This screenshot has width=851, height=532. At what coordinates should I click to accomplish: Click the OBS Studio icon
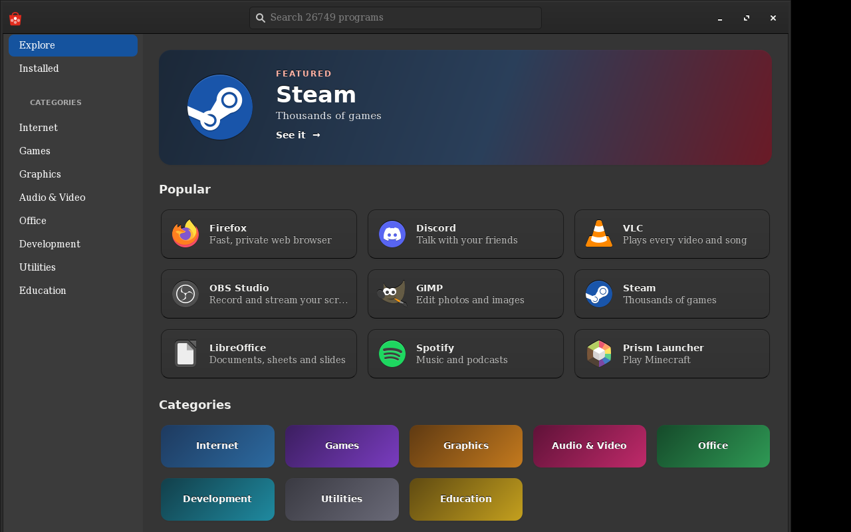click(185, 294)
